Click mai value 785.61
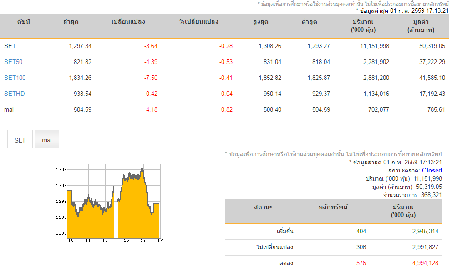The width and height of the screenshot is (452, 271). (436, 109)
